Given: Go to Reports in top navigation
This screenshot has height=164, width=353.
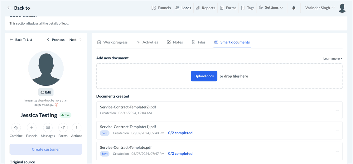Looking at the screenshot, I should coord(206,8).
